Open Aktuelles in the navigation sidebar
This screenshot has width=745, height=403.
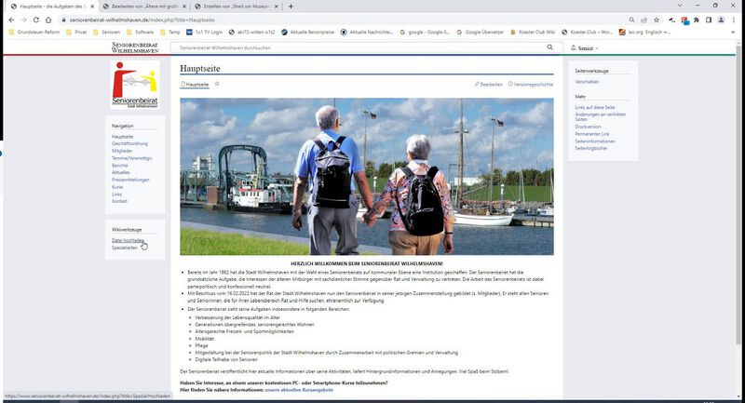pos(121,172)
